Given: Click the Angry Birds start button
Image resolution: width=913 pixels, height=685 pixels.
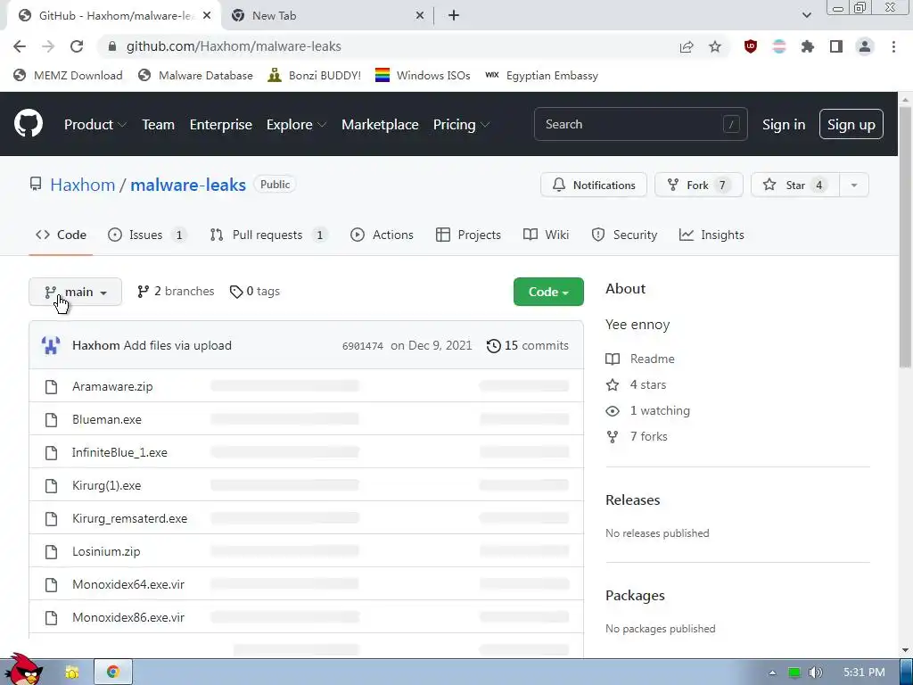Looking at the screenshot, I should (x=23, y=669).
